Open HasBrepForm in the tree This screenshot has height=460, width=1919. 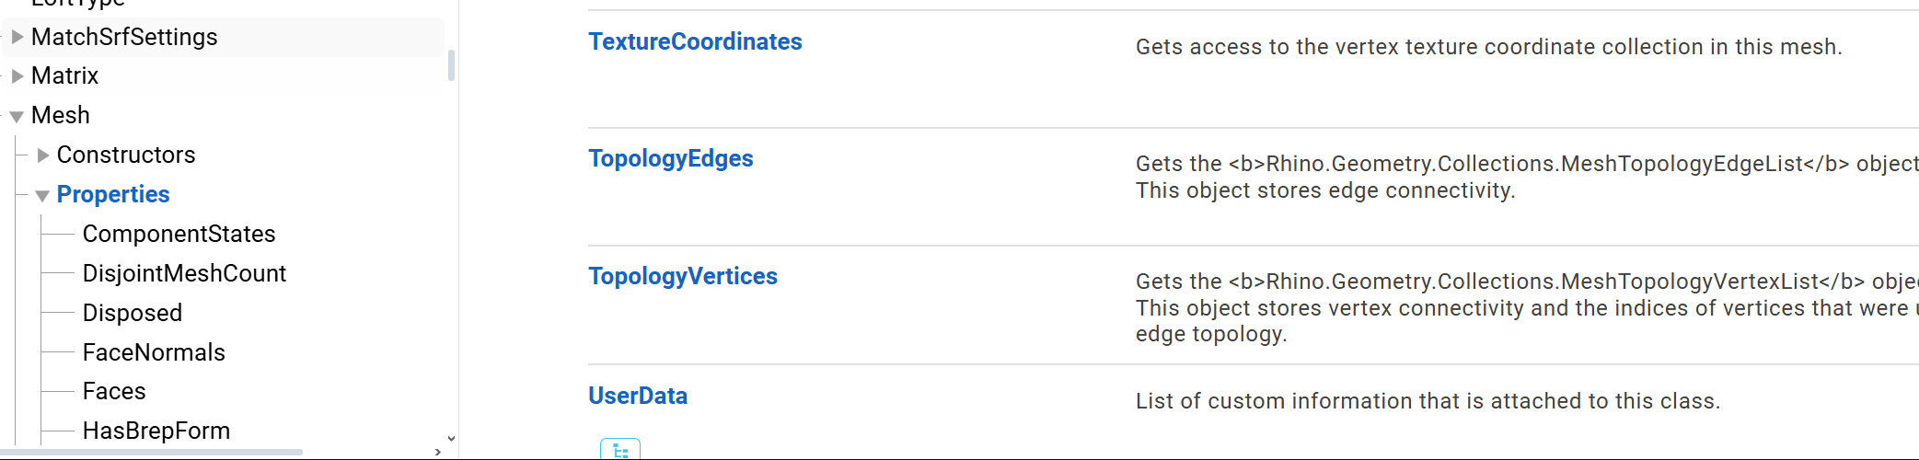156,431
